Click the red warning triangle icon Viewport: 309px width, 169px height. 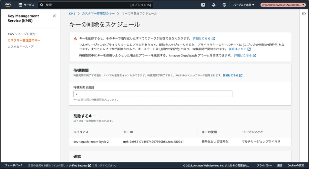[x=75, y=39]
